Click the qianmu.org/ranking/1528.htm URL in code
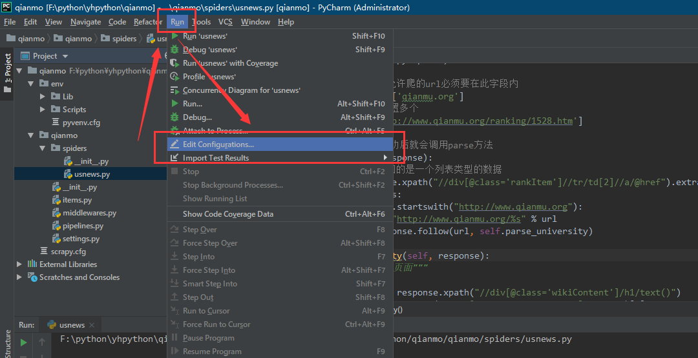Screen dimensions: 698x358 point(484,121)
